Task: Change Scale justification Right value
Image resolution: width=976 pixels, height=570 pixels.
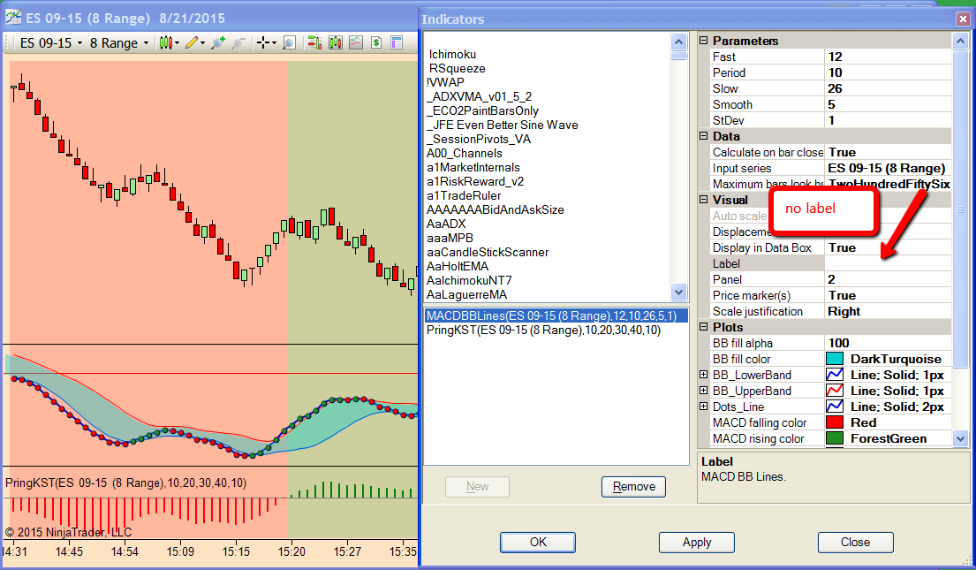Action: 888,311
